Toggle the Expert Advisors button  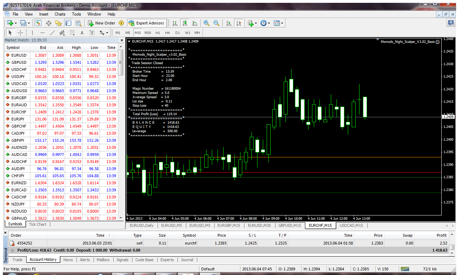coord(147,23)
